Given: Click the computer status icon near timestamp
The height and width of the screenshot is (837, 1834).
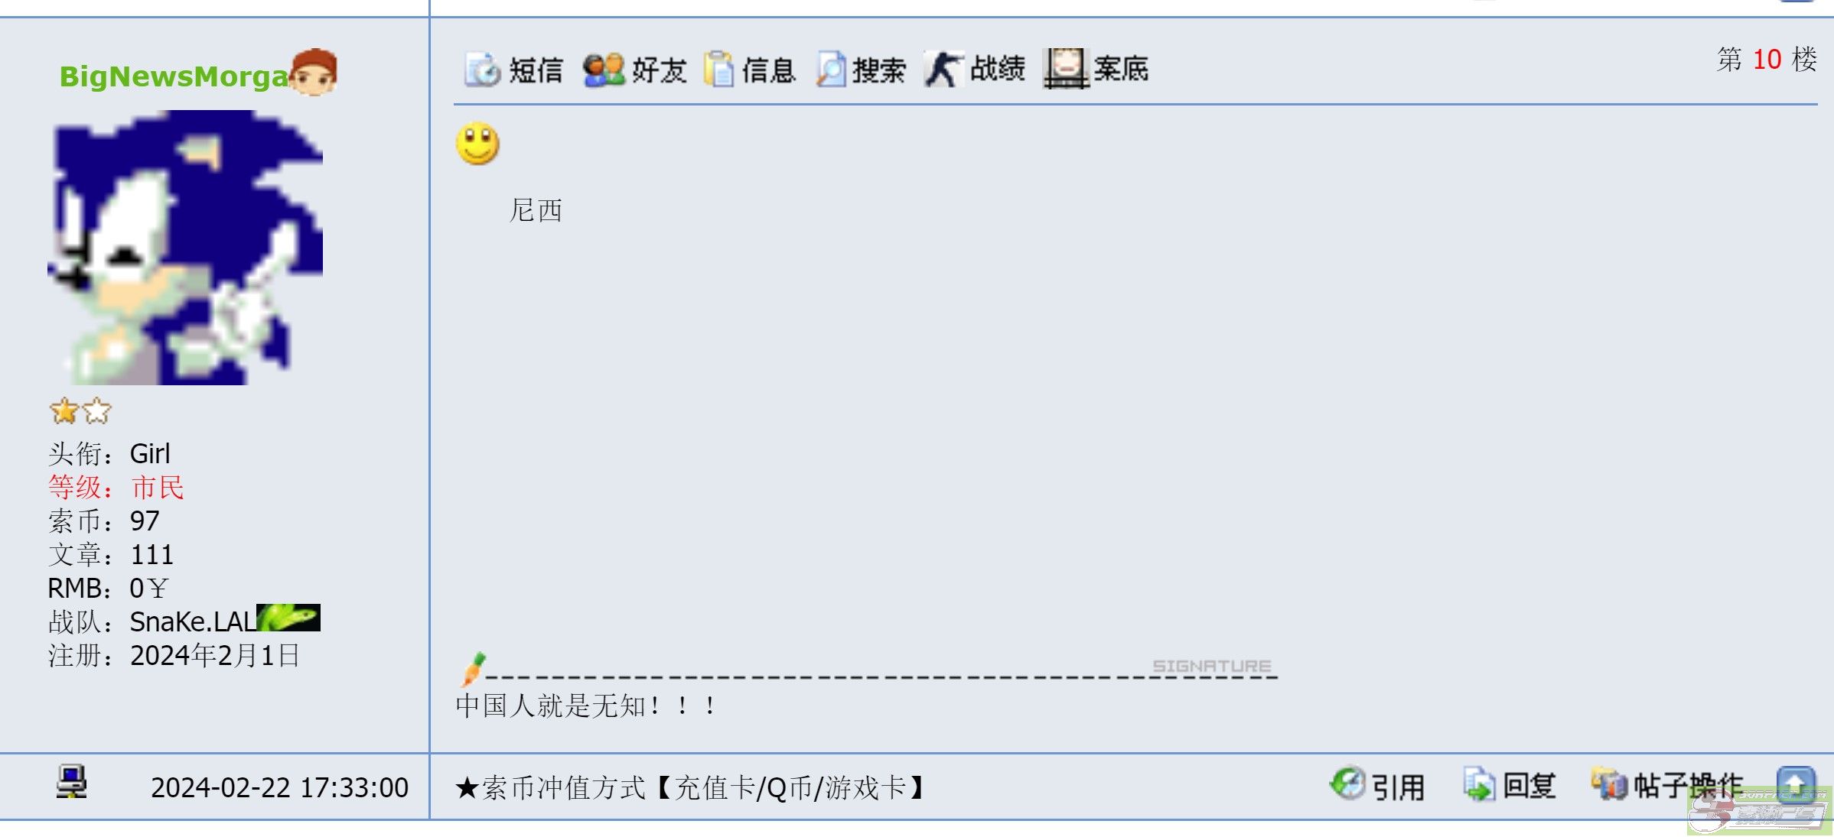Looking at the screenshot, I should pyautogui.click(x=71, y=781).
